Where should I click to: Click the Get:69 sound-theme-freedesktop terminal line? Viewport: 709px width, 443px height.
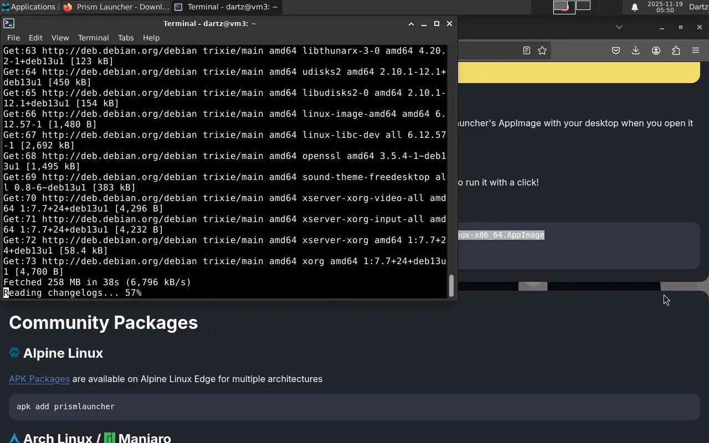(225, 182)
